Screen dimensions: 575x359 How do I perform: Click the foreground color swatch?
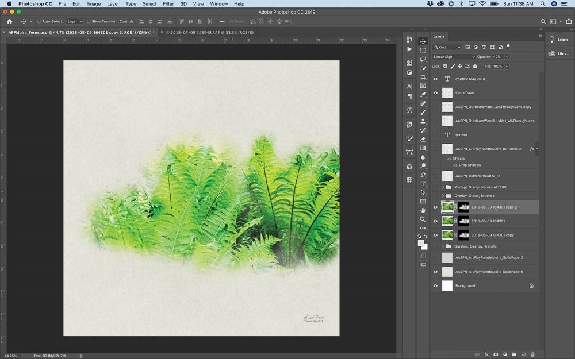[x=421, y=243]
